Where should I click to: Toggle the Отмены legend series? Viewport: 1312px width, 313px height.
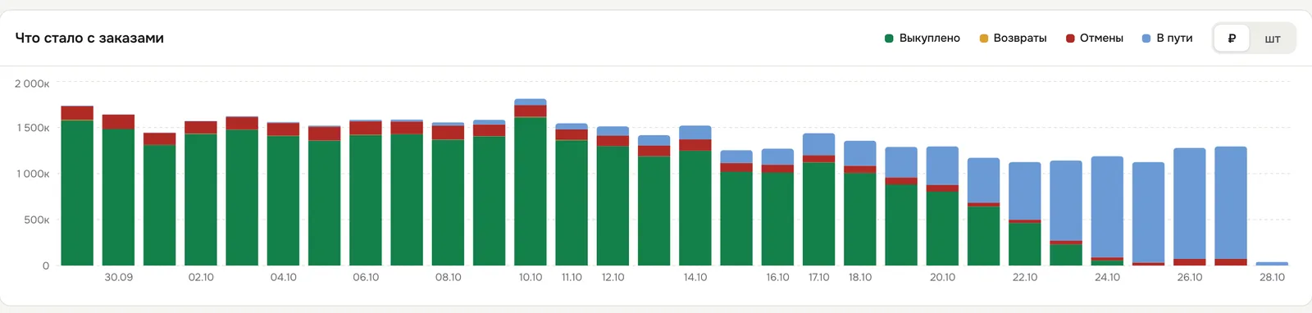click(x=1095, y=39)
